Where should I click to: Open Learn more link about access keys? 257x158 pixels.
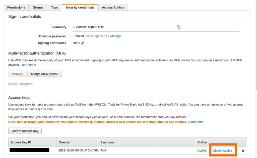[196, 122]
